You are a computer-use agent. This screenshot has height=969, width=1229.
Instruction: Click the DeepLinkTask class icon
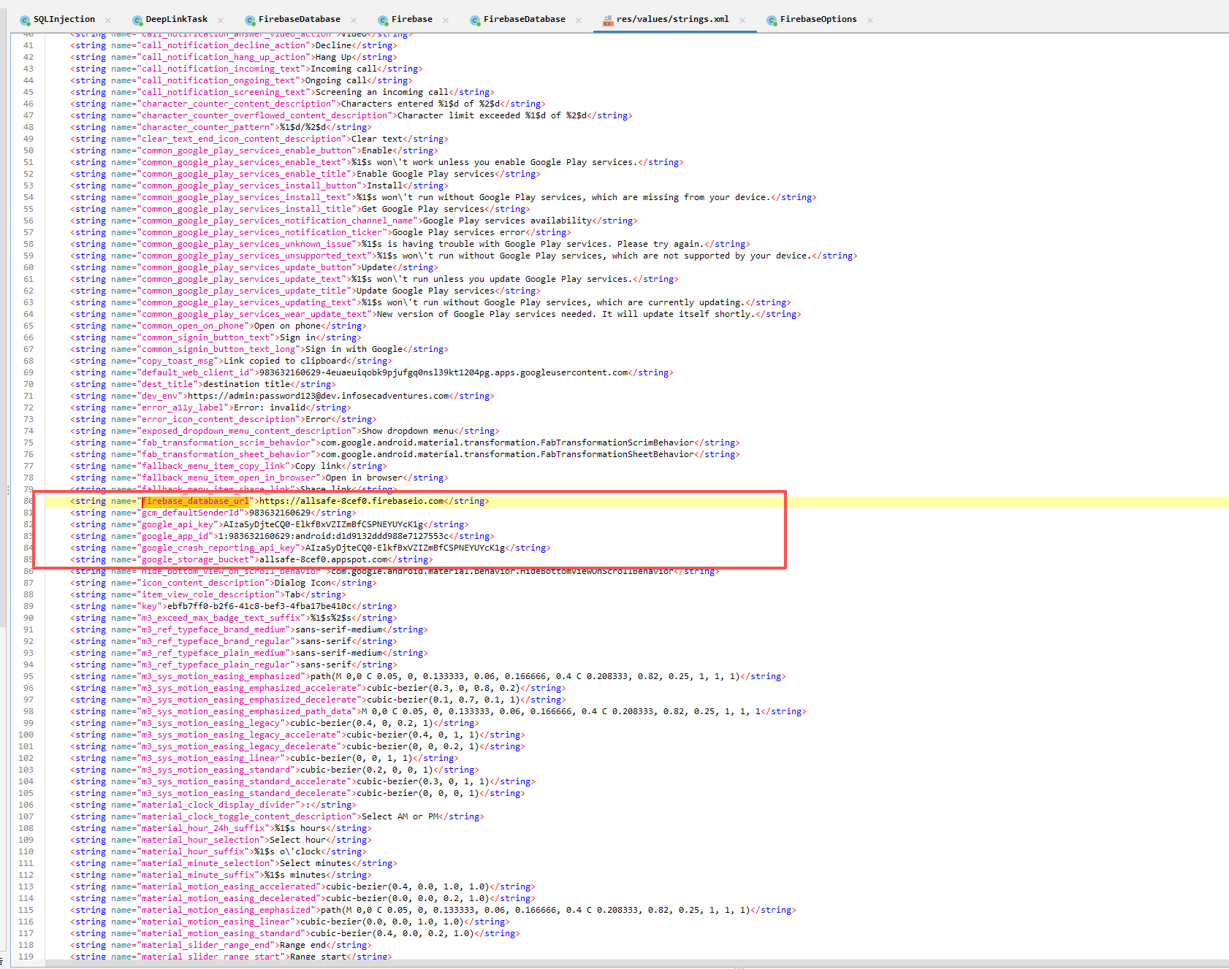(x=137, y=20)
